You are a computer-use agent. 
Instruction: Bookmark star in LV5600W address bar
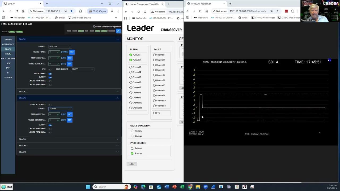point(278,11)
